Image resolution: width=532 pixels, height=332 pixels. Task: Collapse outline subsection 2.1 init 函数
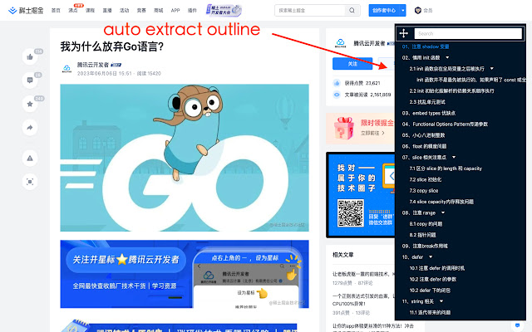point(491,69)
